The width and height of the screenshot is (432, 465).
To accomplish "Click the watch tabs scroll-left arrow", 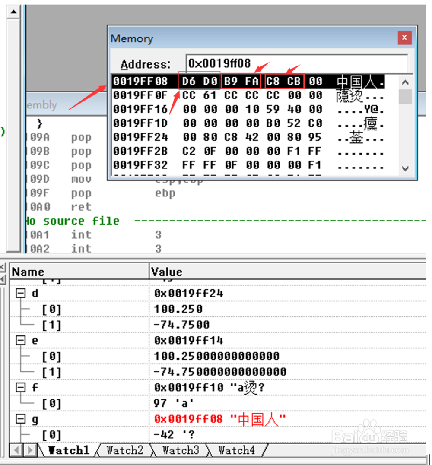I will click(x=16, y=450).
